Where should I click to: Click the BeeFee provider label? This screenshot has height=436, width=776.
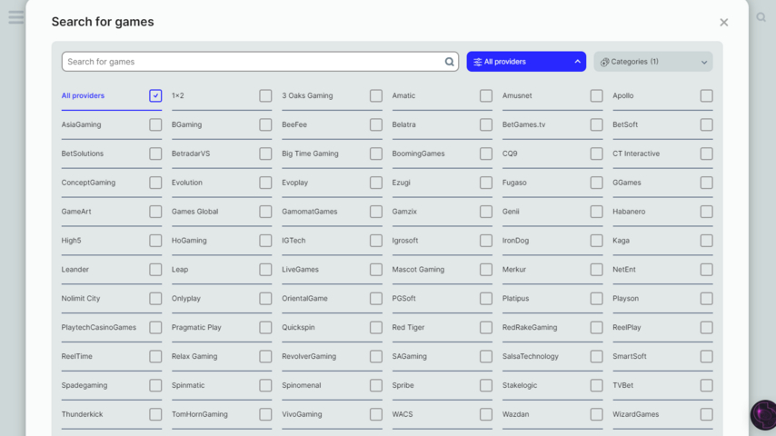(x=294, y=124)
